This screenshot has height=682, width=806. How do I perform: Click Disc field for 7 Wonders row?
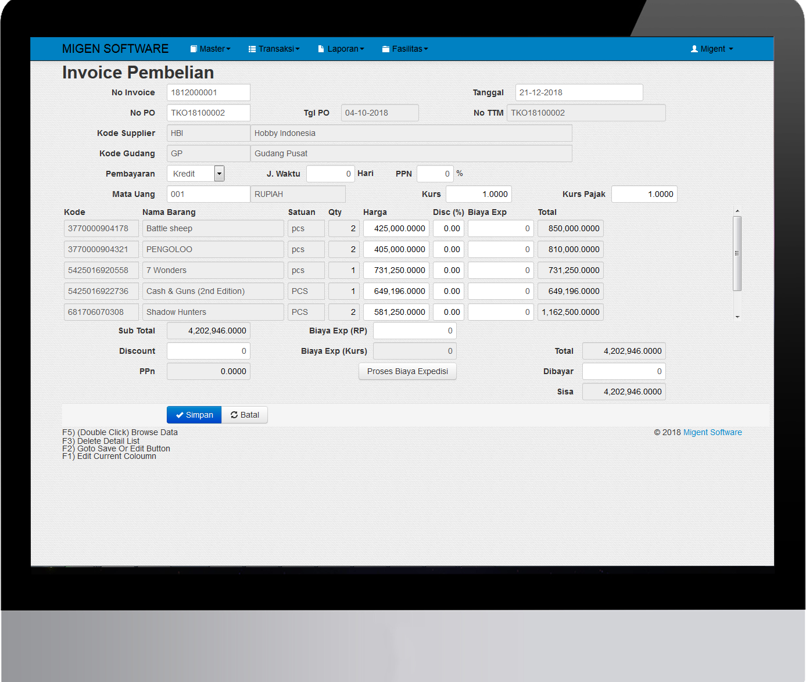[x=449, y=270]
